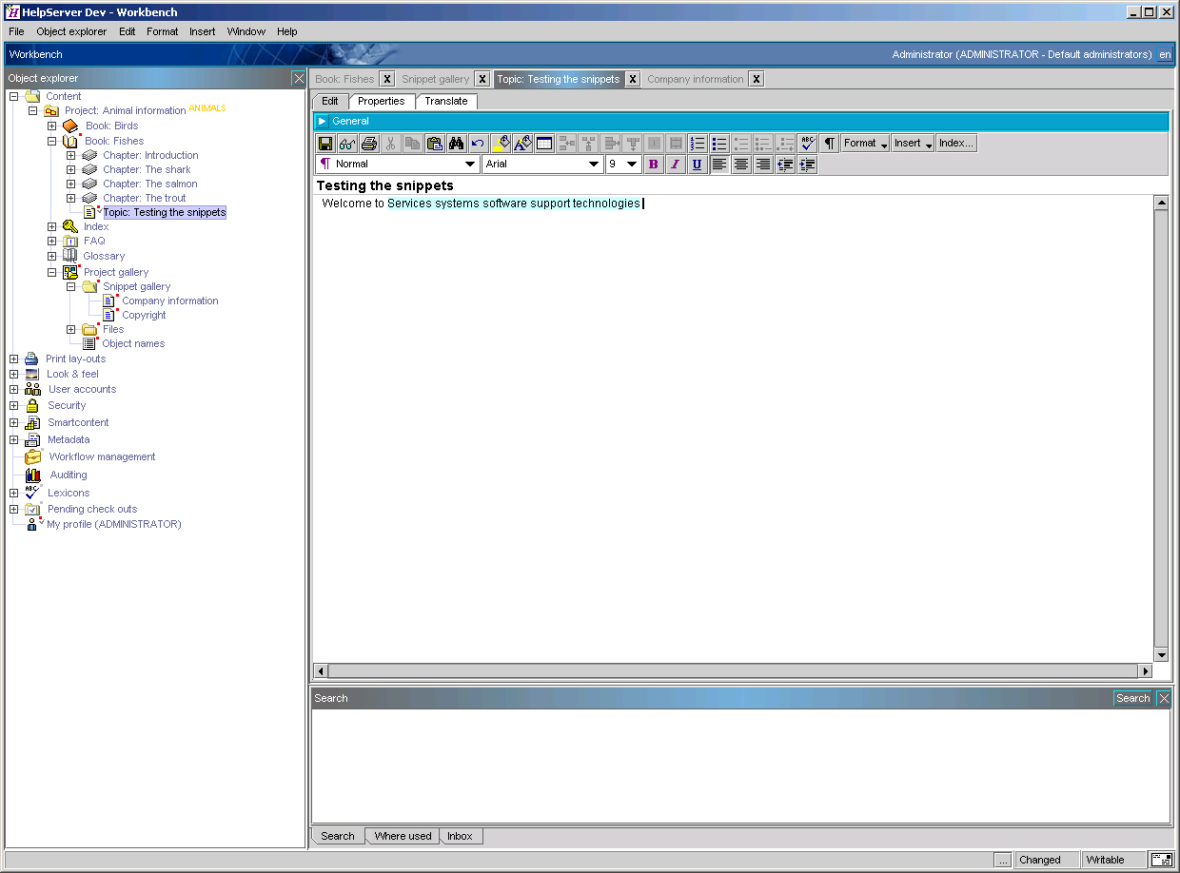Click the font color letter A icon
The image size is (1180, 873).
pyautogui.click(x=522, y=144)
